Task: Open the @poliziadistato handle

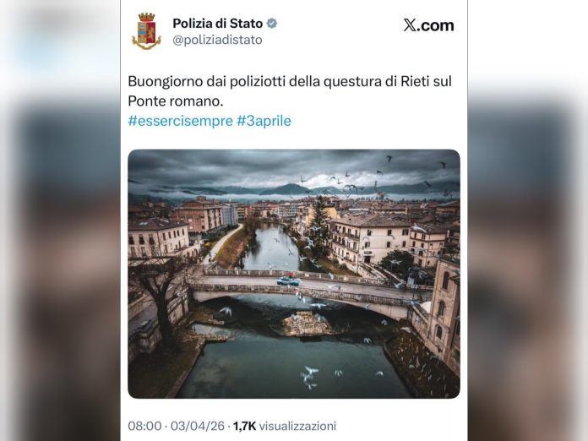Action: pos(217,40)
